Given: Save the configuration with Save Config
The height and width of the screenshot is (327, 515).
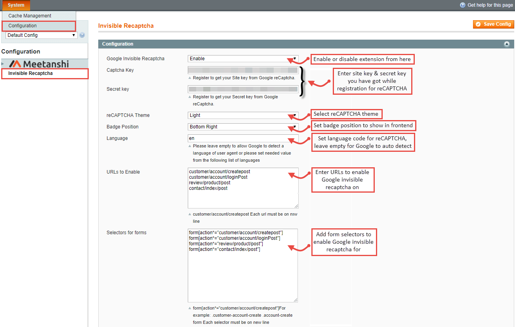Looking at the screenshot, I should 494,24.
